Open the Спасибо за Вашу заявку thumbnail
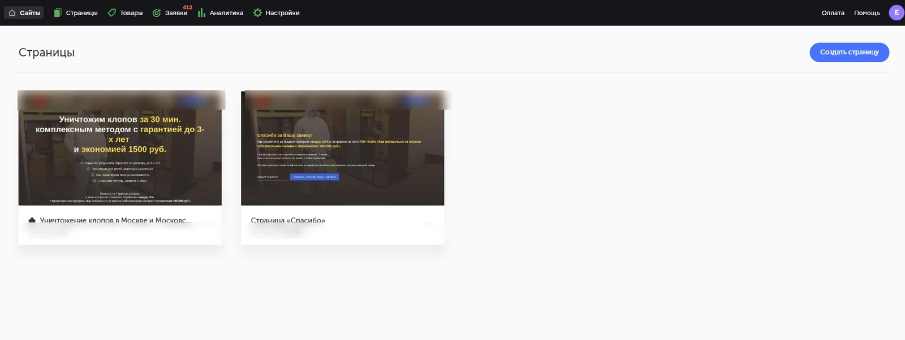 coord(343,149)
